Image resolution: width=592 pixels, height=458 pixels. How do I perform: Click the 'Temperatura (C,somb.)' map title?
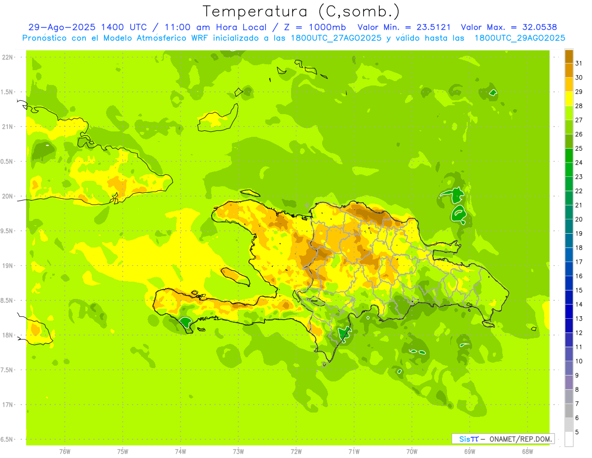[301, 11]
